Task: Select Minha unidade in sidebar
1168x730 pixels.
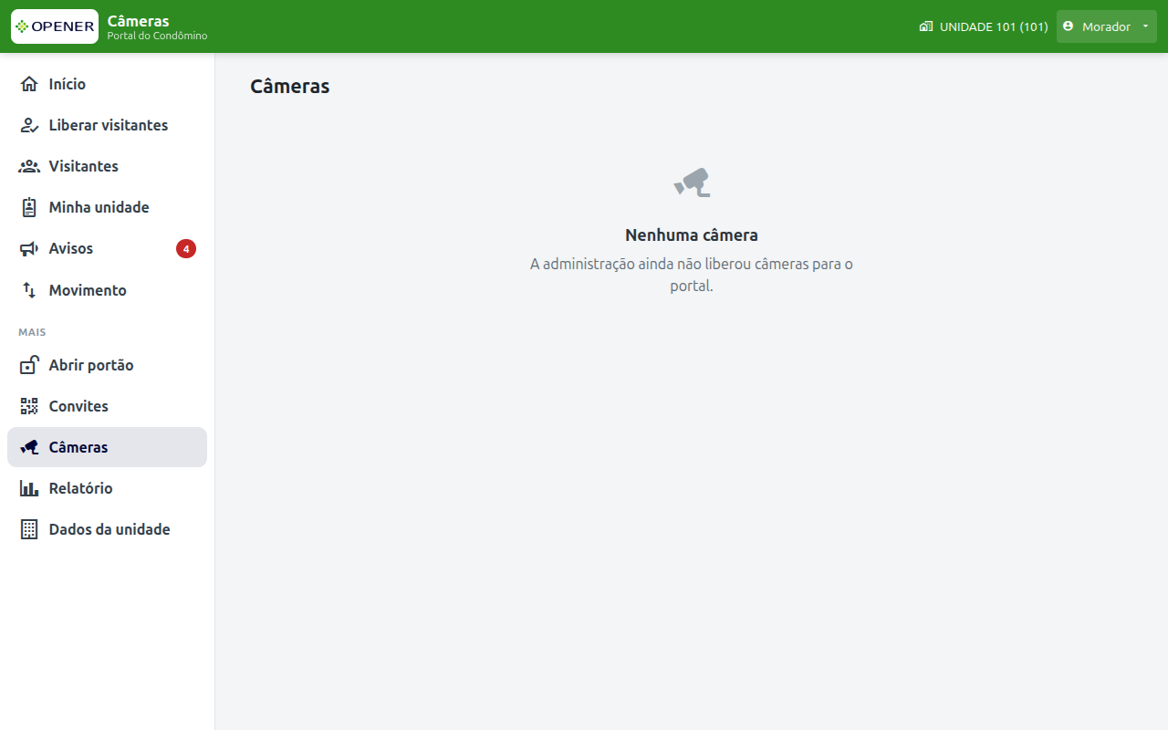Action: [x=107, y=207]
